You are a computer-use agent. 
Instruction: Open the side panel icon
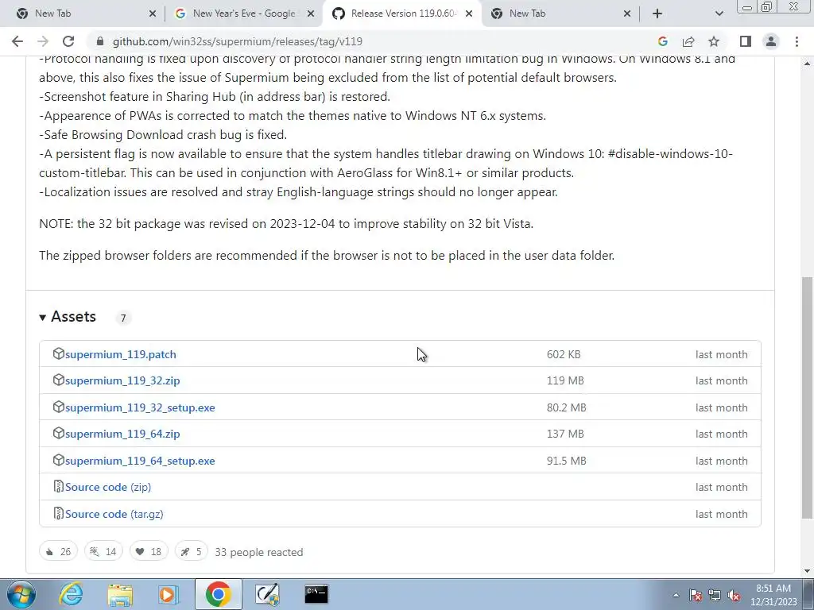tap(746, 41)
